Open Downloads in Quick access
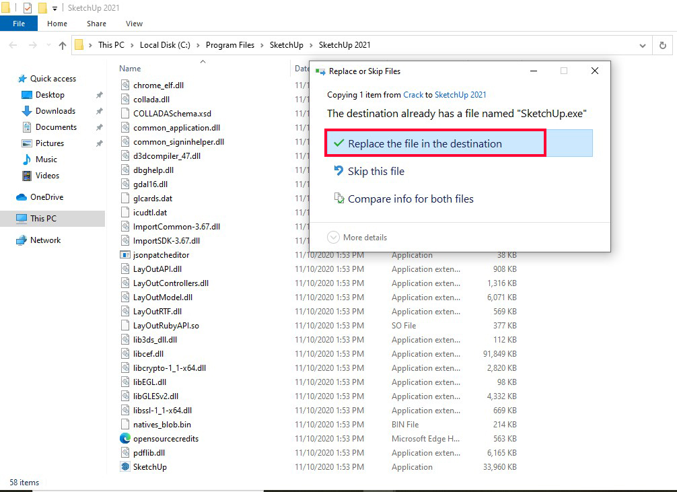 55,111
